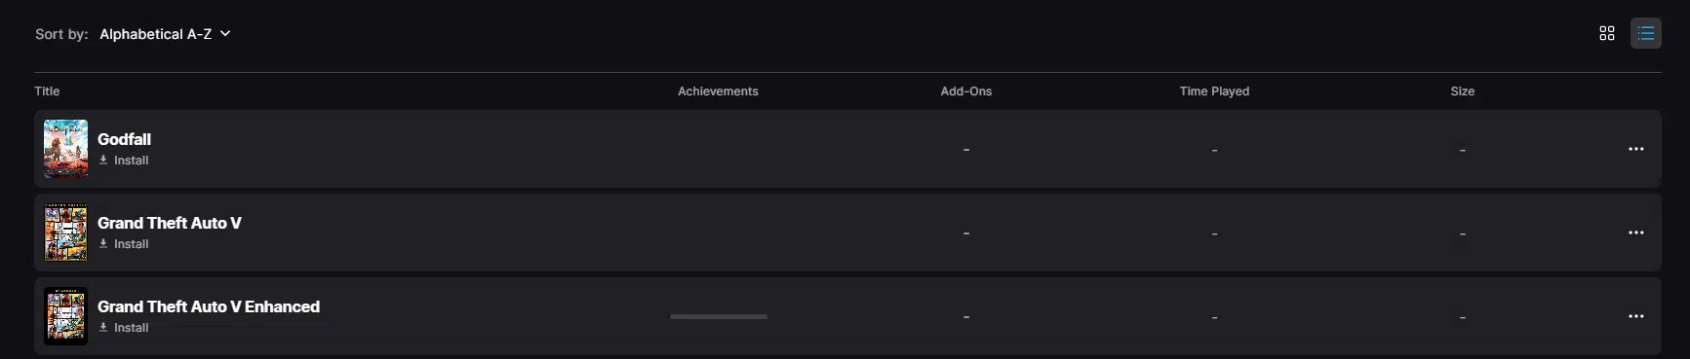The image size is (1690, 359).
Task: Click the Time Played column header
Action: (x=1214, y=91)
